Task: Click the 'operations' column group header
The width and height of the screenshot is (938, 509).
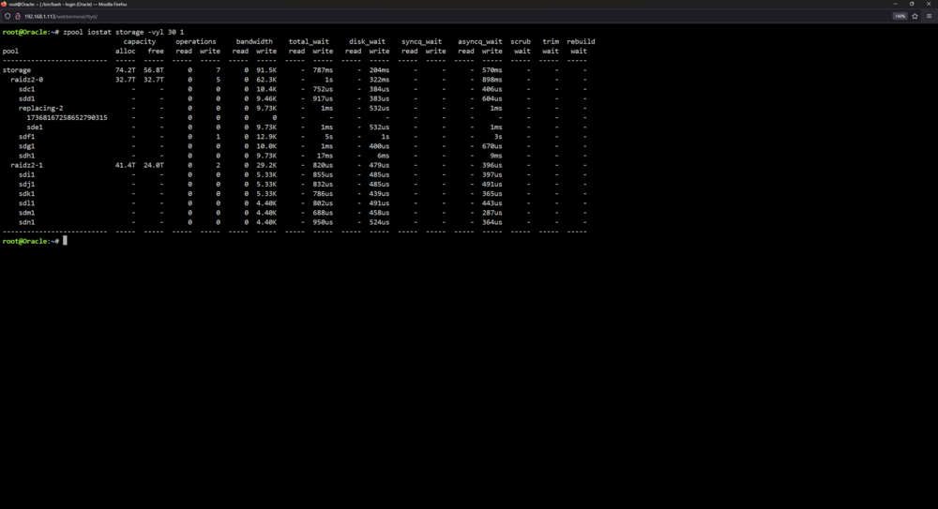Action: (x=196, y=42)
